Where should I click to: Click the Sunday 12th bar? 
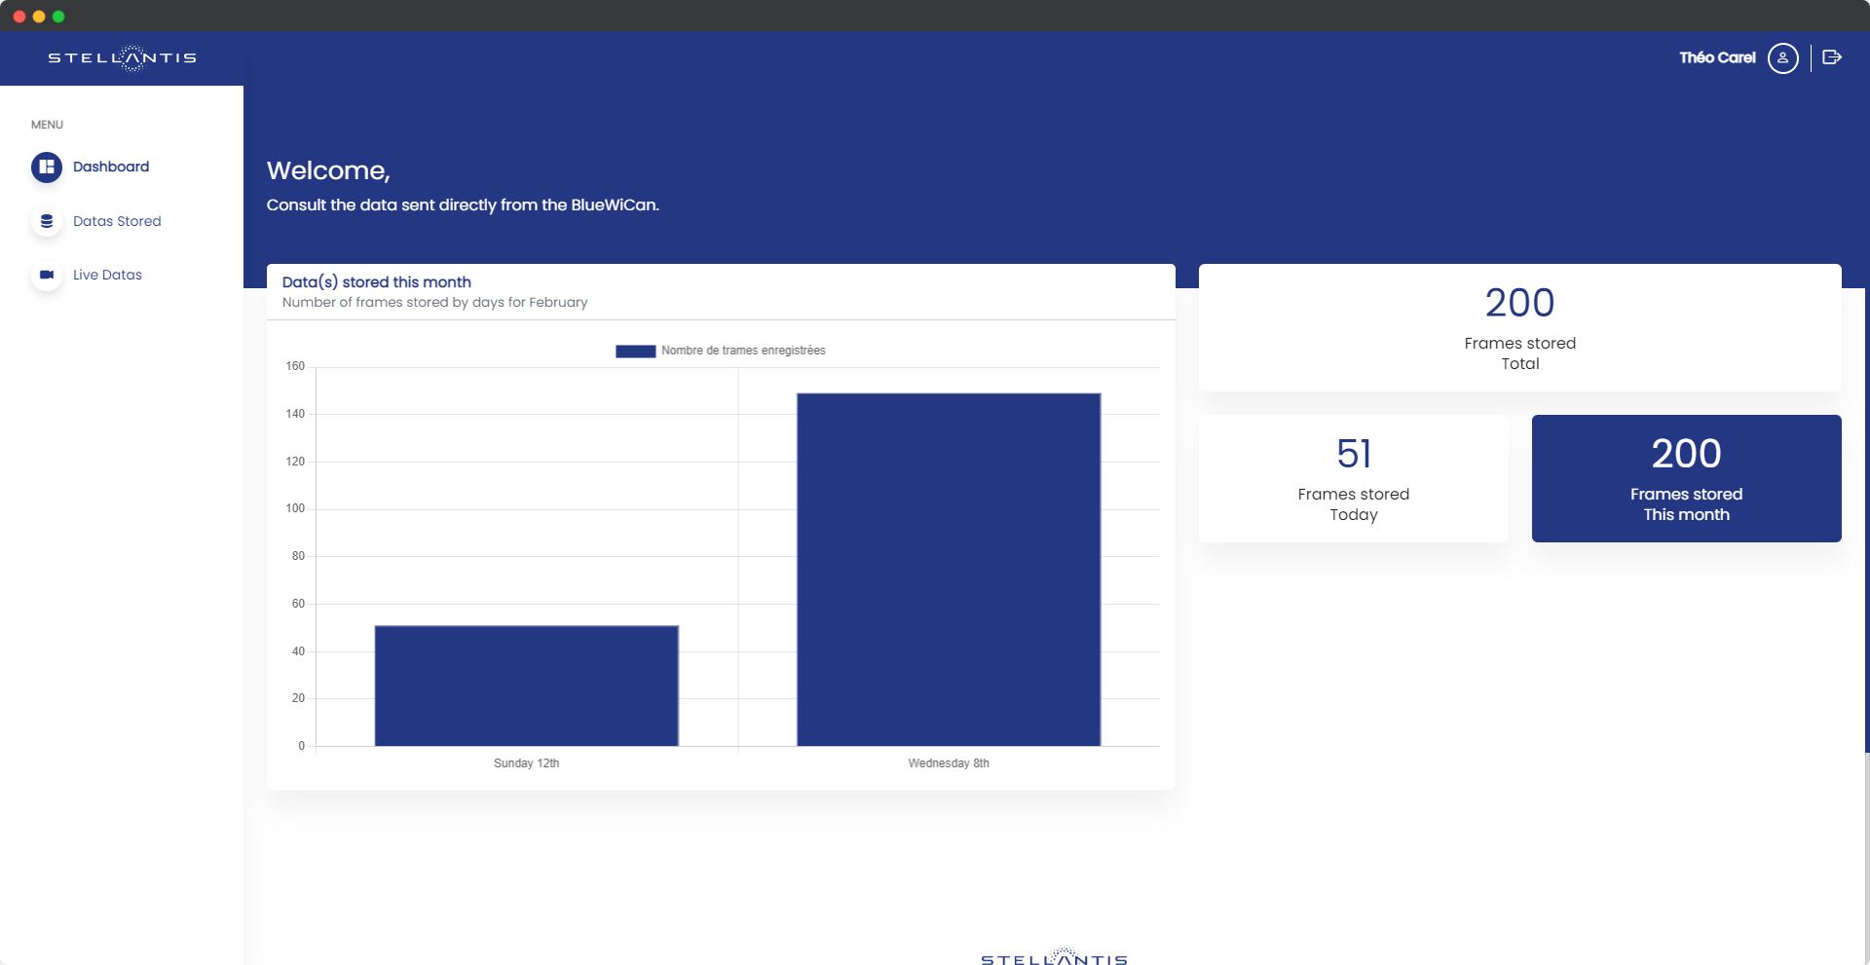526,686
